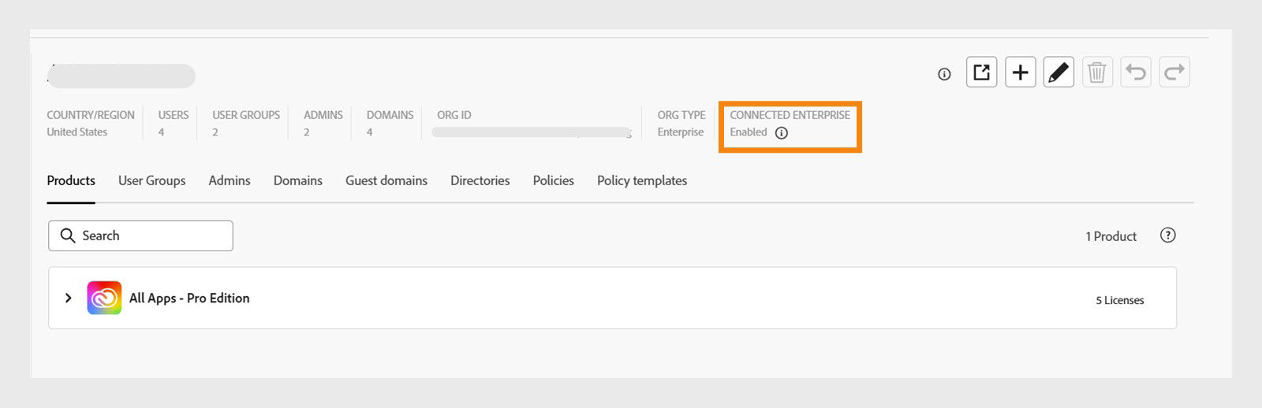This screenshot has height=408, width=1262.
Task: Click the undo arrow icon
Action: coord(1136,72)
